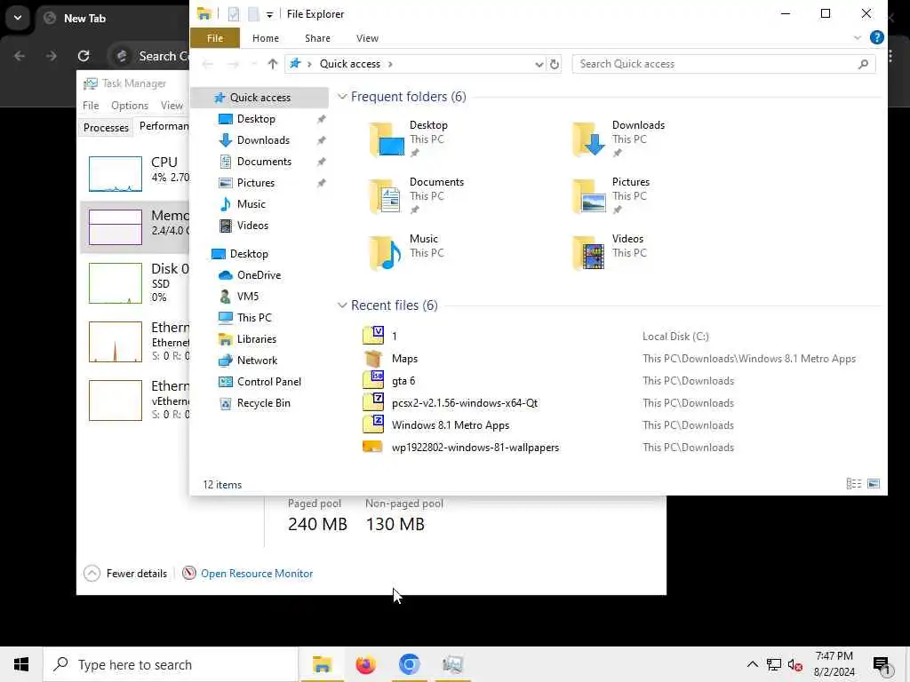This screenshot has width=910, height=682.
Task: Click the search magnifier in Quick access search
Action: (863, 64)
